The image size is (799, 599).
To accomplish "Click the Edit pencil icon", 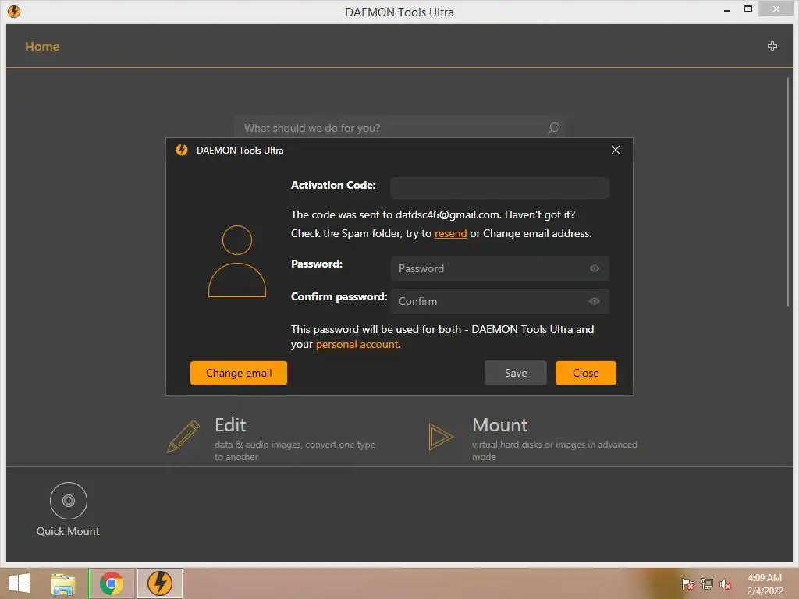I will 183,437.
